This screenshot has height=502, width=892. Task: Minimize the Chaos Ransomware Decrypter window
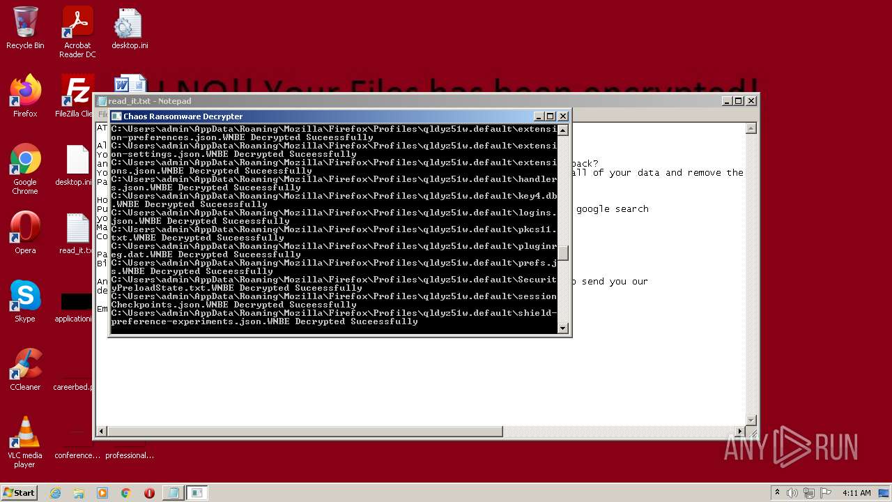pyautogui.click(x=538, y=116)
